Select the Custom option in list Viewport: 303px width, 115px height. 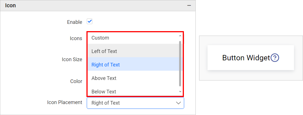tap(100, 38)
